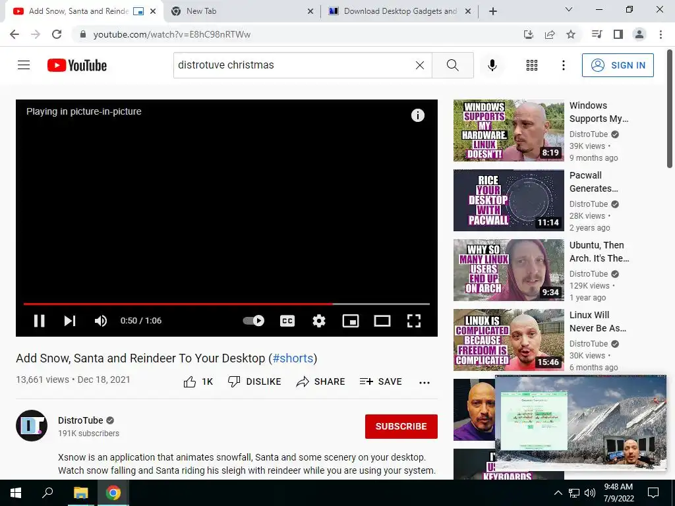
Task: Open the YouTube hamburger guide menu
Action: pos(24,65)
